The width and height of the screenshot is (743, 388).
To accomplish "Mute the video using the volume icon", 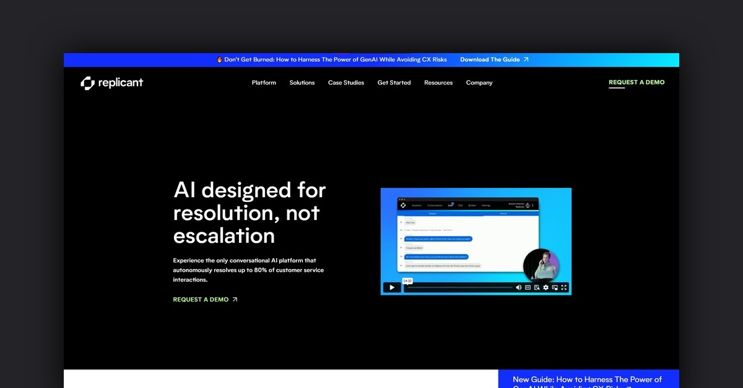I will click(519, 287).
